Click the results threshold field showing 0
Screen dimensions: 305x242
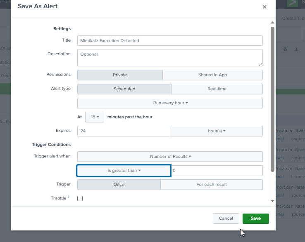pos(217,171)
